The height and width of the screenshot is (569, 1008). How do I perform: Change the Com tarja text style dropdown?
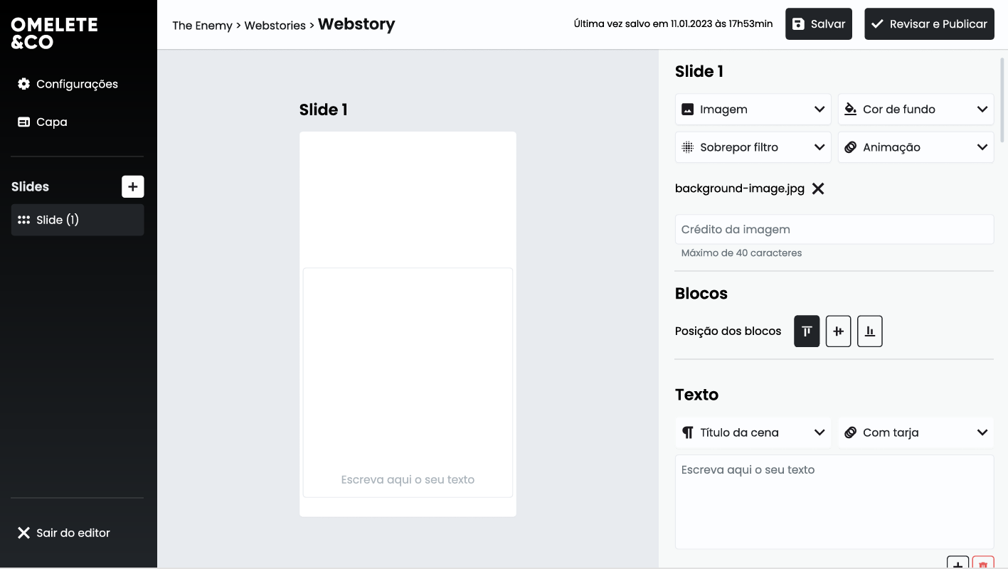coord(916,432)
